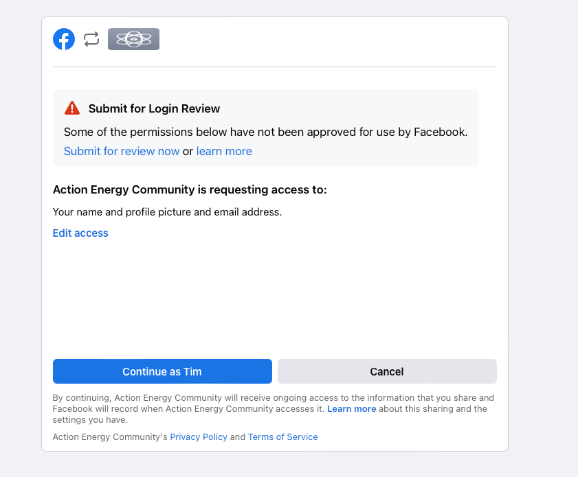The image size is (578, 477).
Task: Click the name, profile picture and email text
Action: (167, 212)
